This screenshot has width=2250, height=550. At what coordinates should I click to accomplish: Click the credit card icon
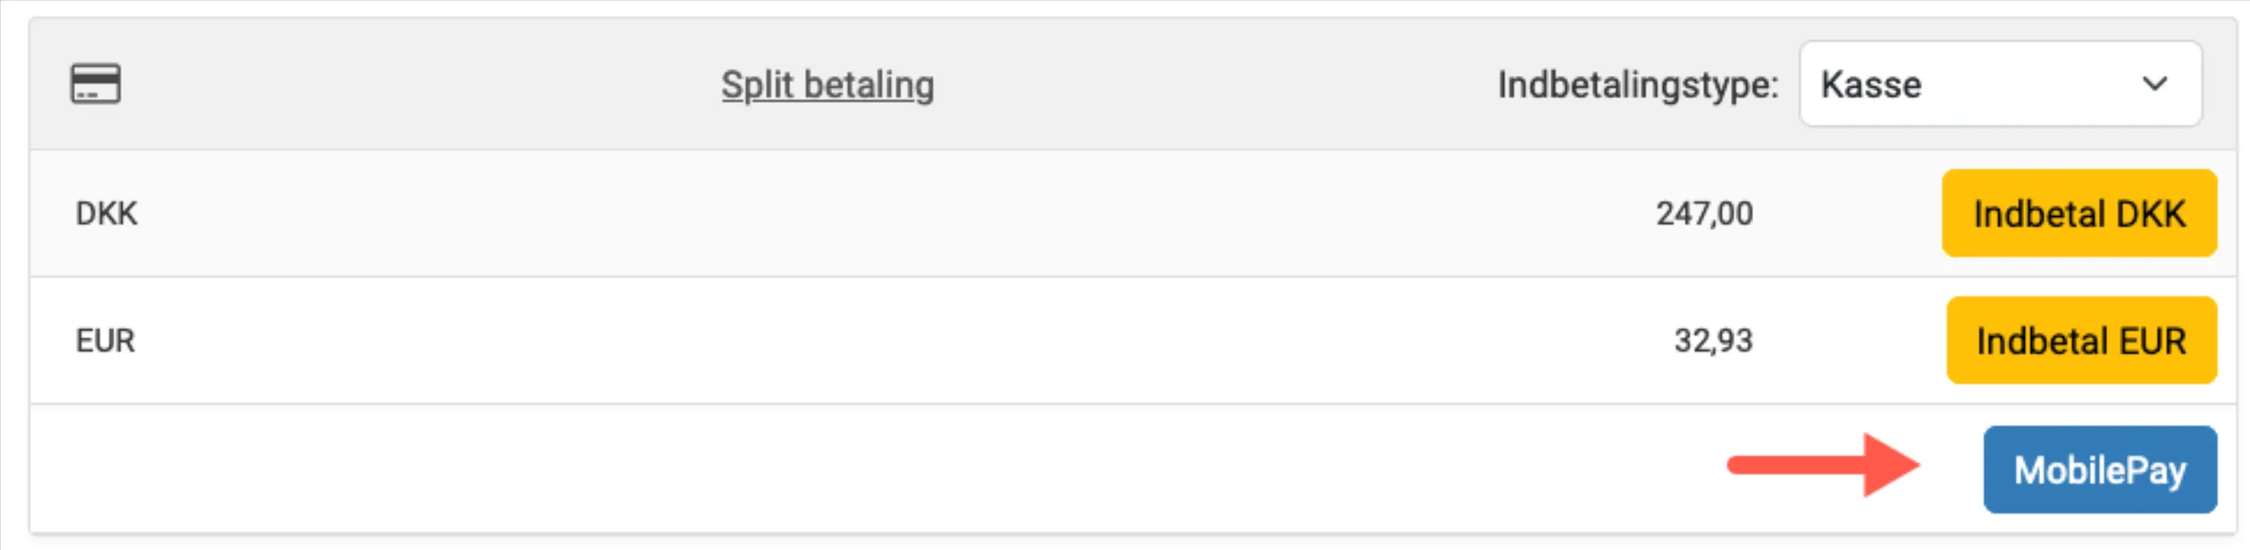click(x=96, y=84)
